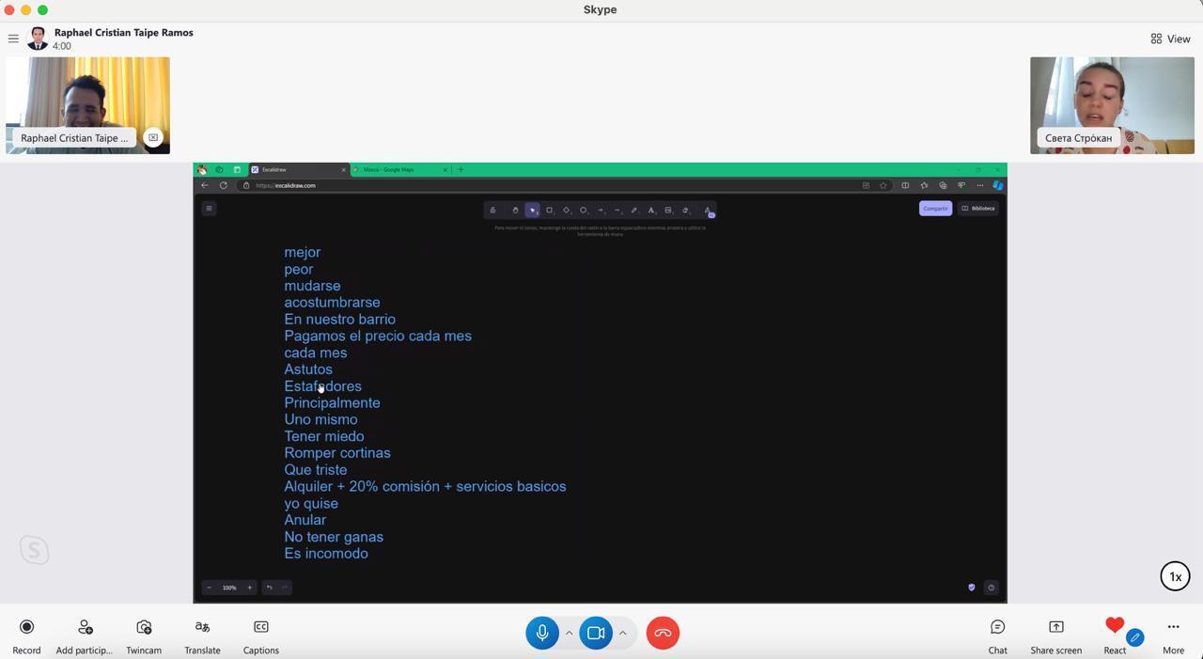This screenshot has width=1203, height=659.
Task: Select the Excalidraw insert image tool
Action: tap(668, 210)
